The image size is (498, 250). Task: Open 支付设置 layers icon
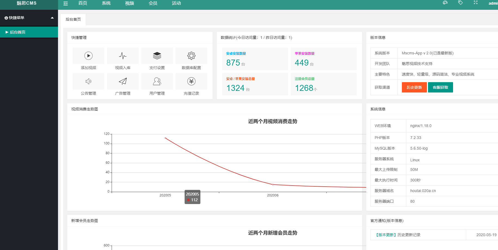point(157,56)
